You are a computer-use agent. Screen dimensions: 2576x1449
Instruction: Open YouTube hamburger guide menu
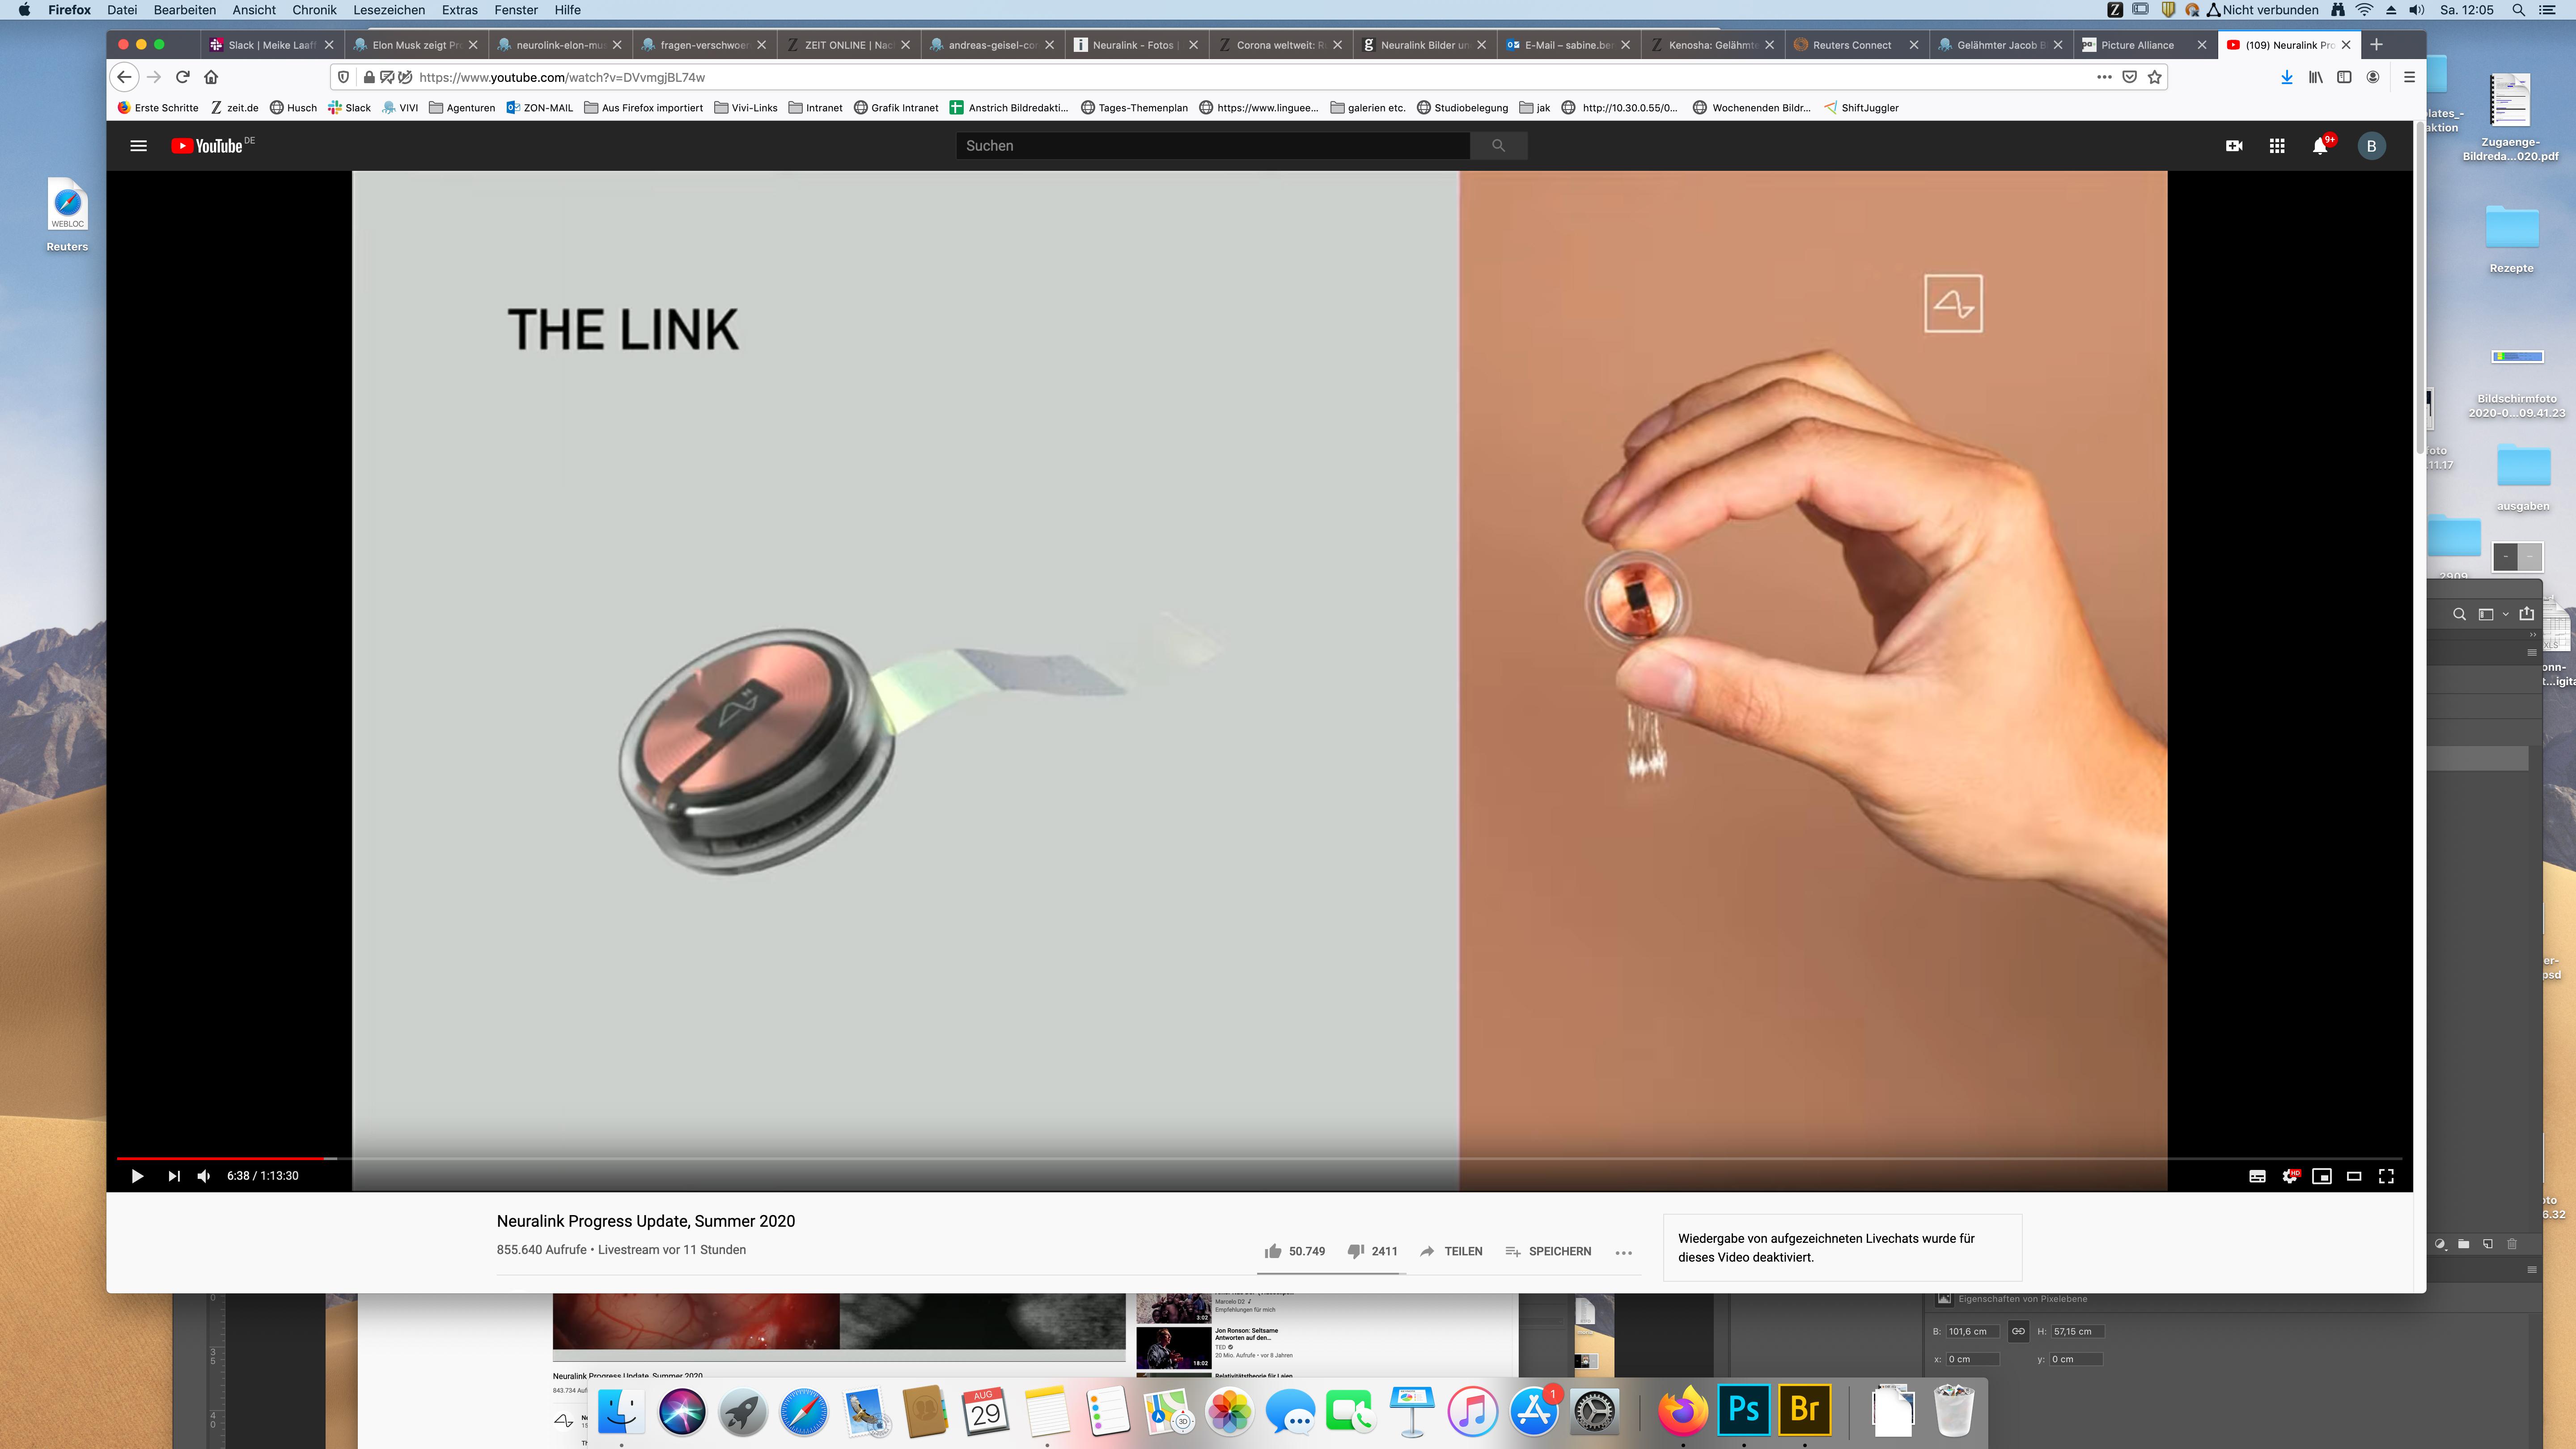tap(139, 146)
